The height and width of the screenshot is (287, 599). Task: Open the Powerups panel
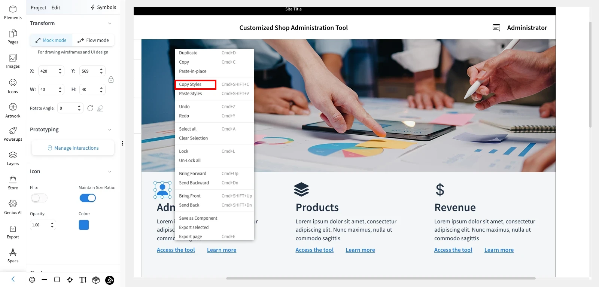13,134
